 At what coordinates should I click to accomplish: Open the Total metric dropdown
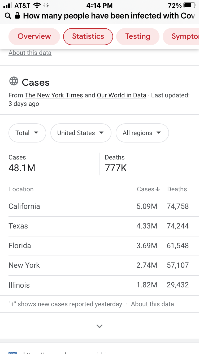(27, 133)
